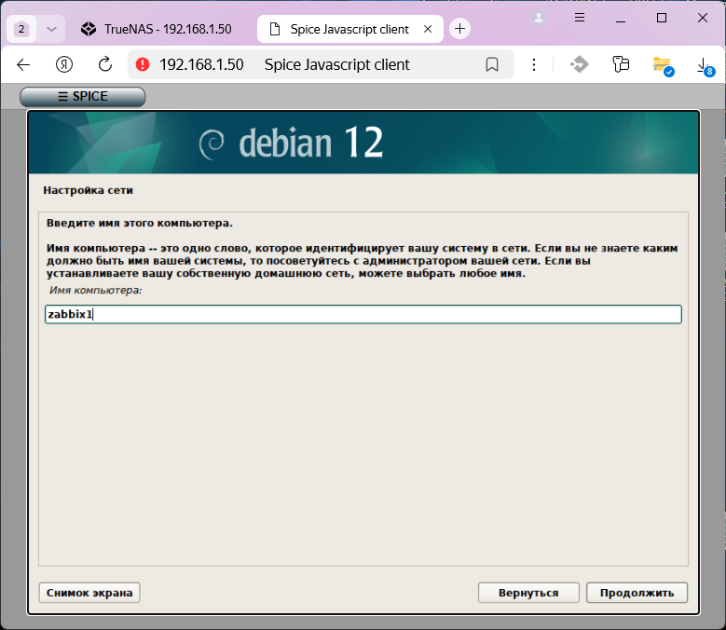
Task: Open the three-dot page options menu
Action: (x=534, y=64)
